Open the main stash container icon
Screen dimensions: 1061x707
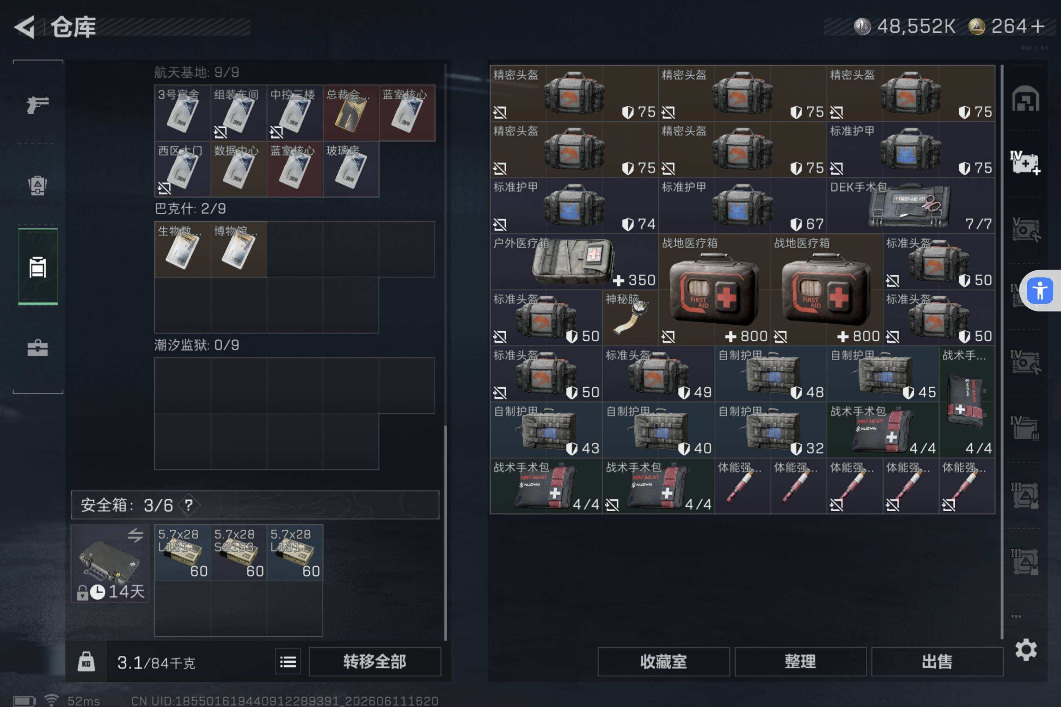[1025, 98]
